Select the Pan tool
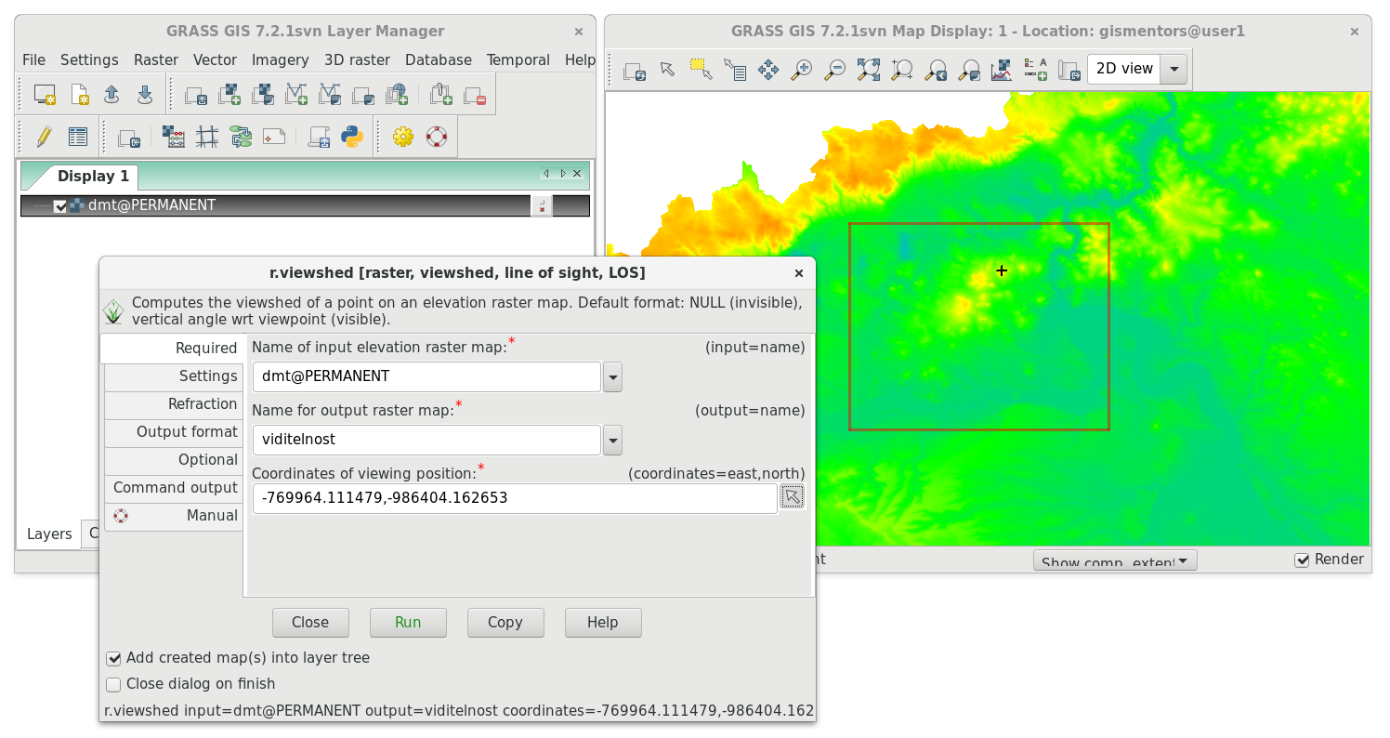1390x738 pixels. click(x=768, y=70)
